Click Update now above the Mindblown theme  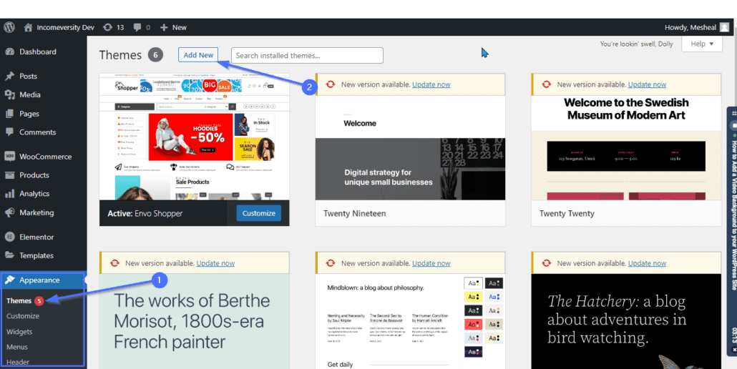[431, 263]
